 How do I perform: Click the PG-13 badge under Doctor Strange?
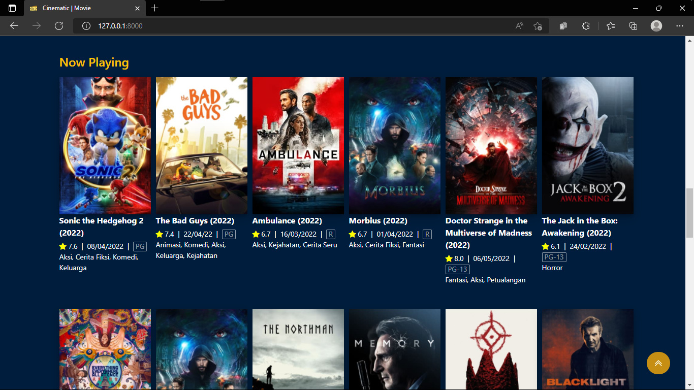tap(458, 269)
